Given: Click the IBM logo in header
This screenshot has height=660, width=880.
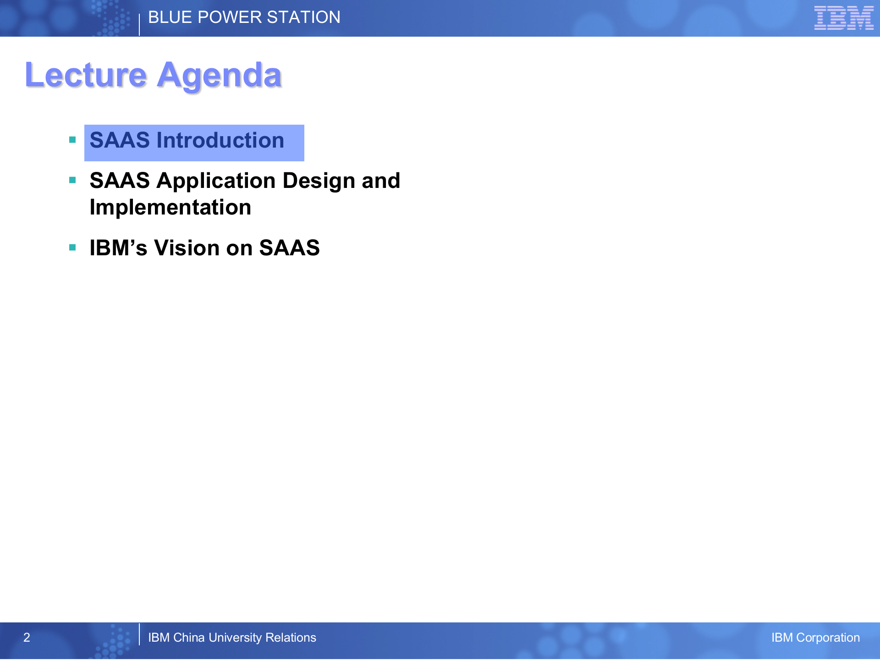Looking at the screenshot, I should [x=843, y=18].
